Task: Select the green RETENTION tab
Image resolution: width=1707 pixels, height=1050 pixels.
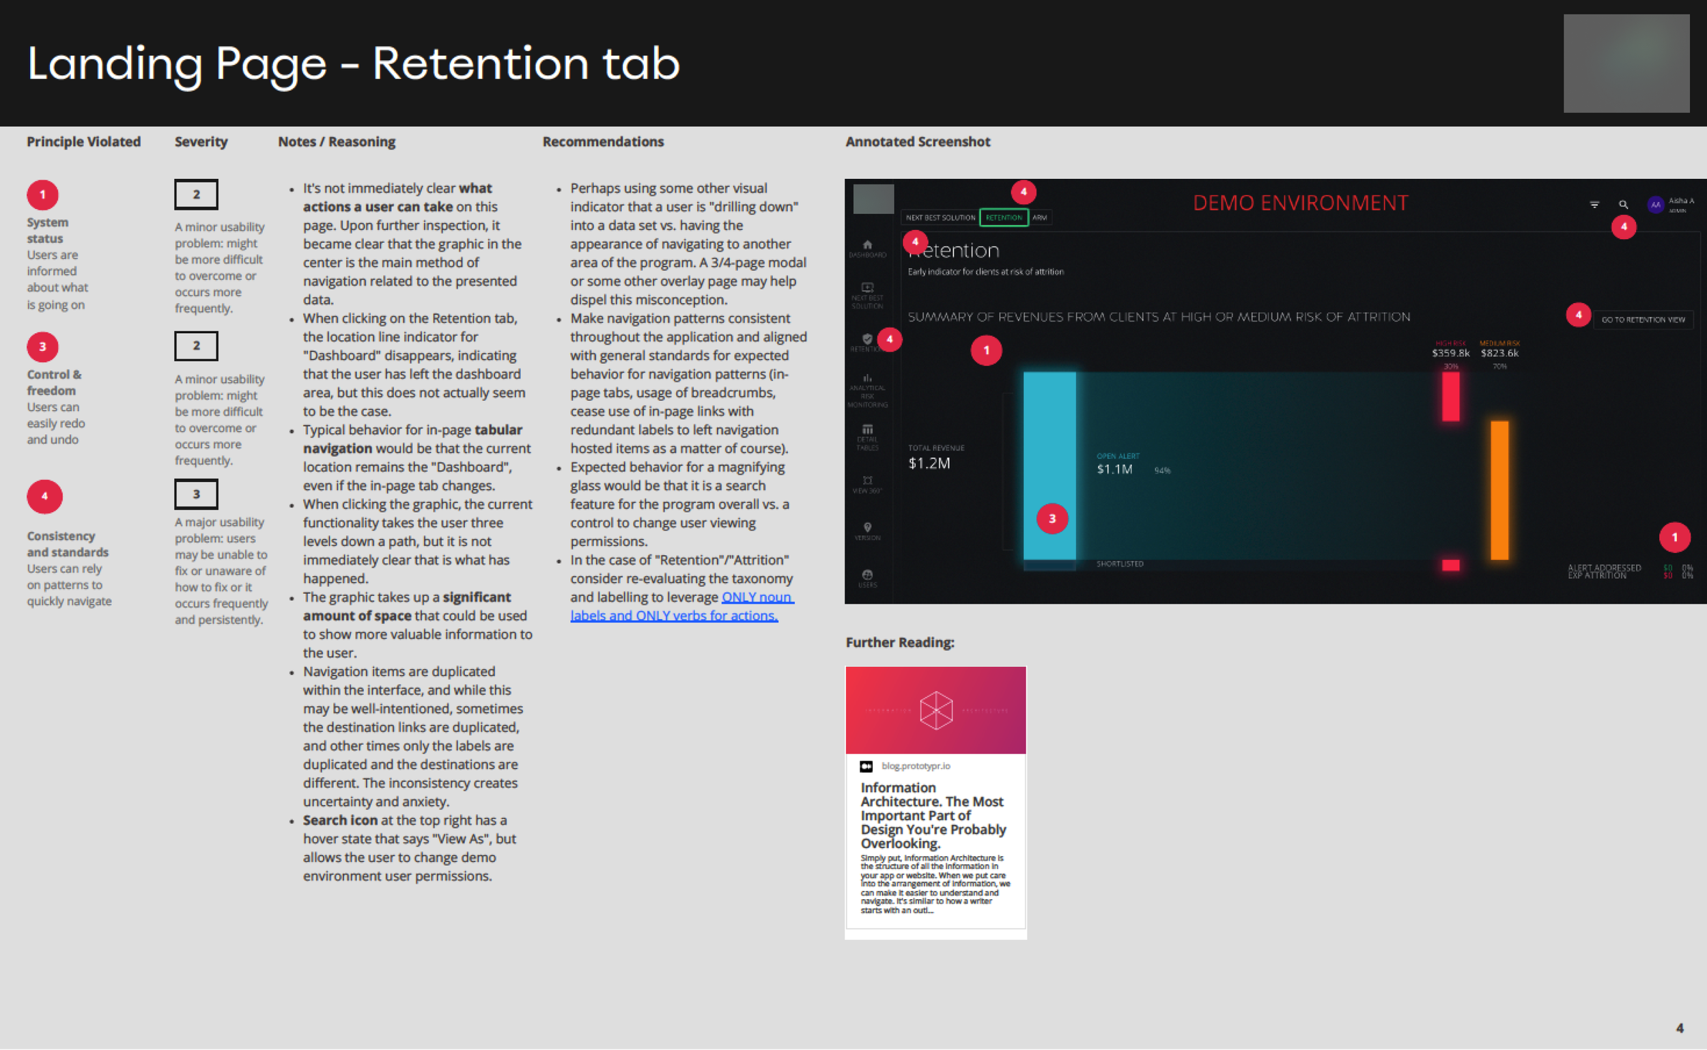Action: (1004, 217)
